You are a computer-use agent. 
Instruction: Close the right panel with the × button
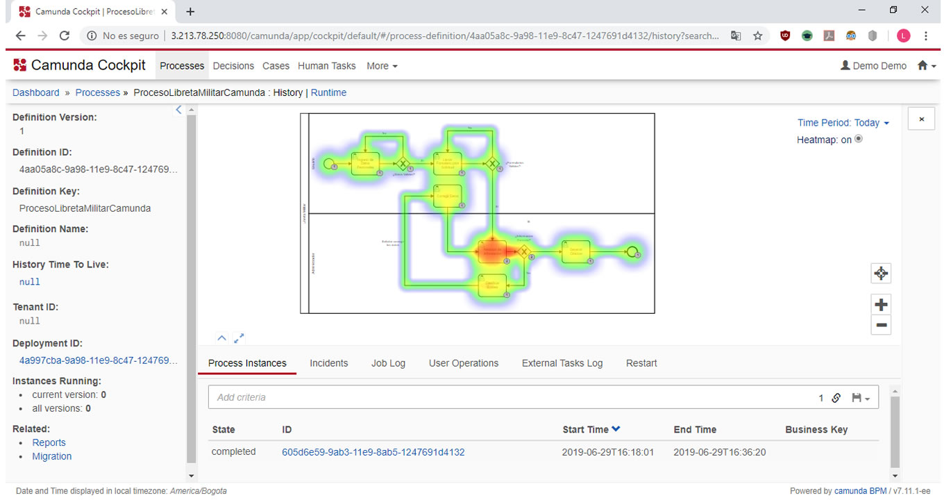click(x=921, y=119)
